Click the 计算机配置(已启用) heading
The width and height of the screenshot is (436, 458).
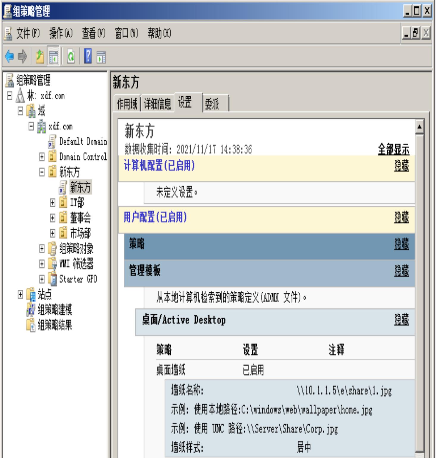click(159, 165)
